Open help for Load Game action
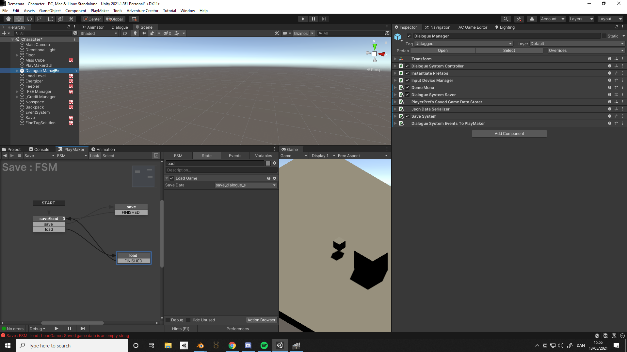The height and width of the screenshot is (352, 627). [x=268, y=178]
